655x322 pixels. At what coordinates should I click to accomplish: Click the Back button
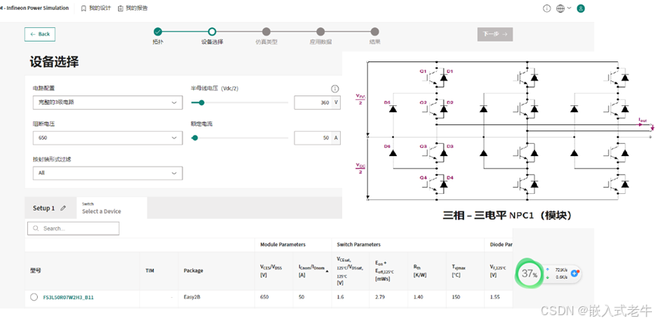39,34
